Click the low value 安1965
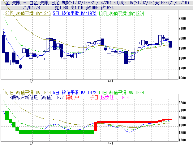Screen dimensions: 193x147 coord(92,8)
